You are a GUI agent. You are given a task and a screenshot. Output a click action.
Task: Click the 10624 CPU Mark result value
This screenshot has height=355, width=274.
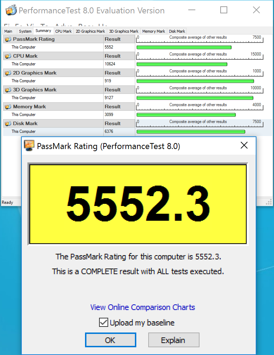(110, 64)
